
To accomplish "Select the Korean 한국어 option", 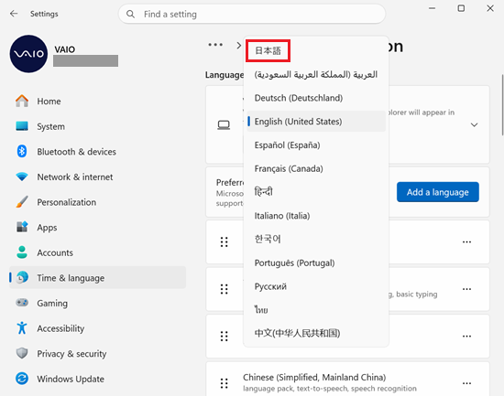I will point(316,239).
